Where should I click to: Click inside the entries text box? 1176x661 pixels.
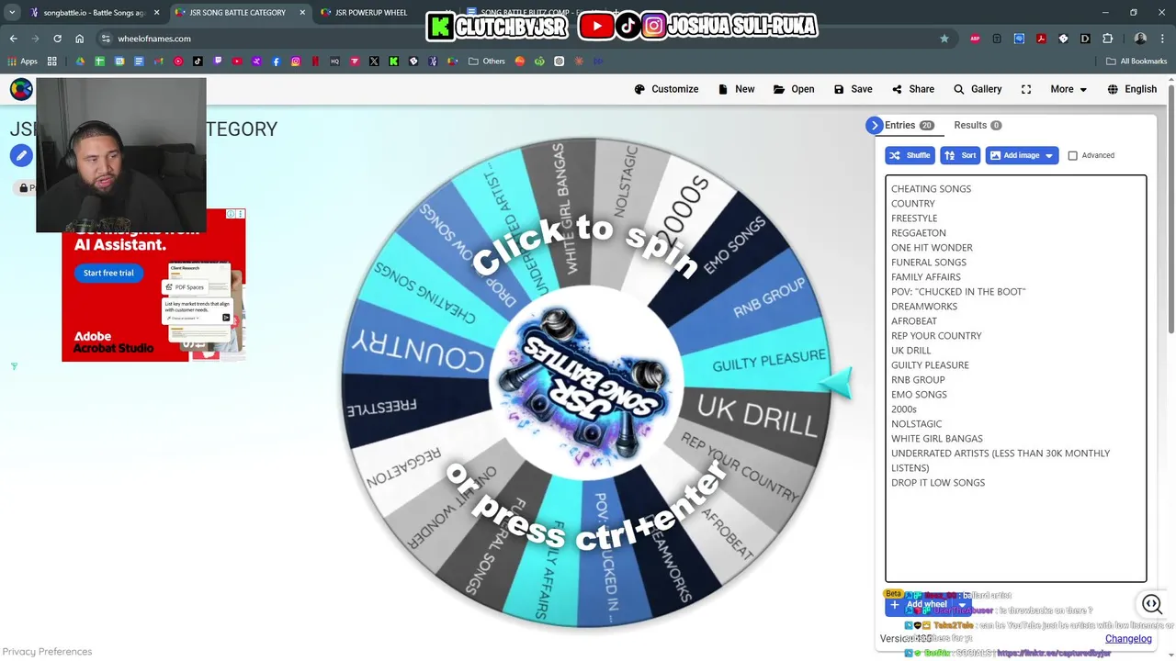tap(1015, 378)
